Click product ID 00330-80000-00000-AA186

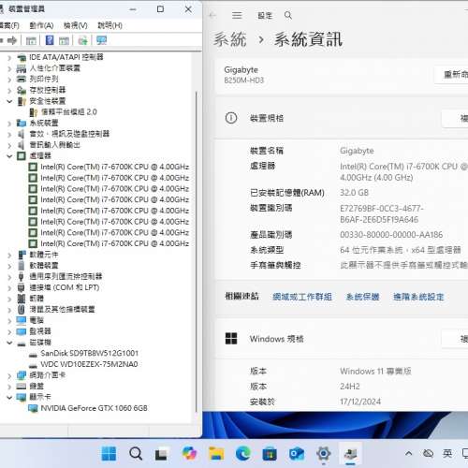pos(391,235)
